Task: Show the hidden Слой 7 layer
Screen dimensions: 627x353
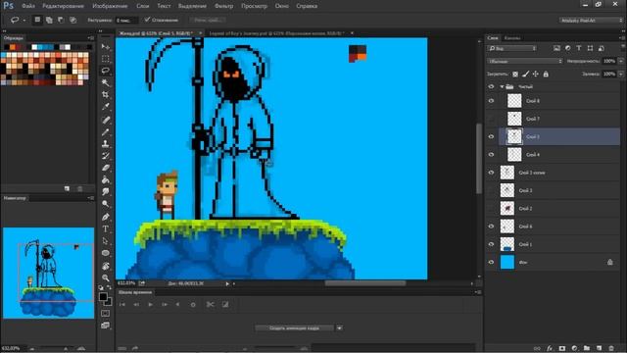Action: (x=491, y=119)
